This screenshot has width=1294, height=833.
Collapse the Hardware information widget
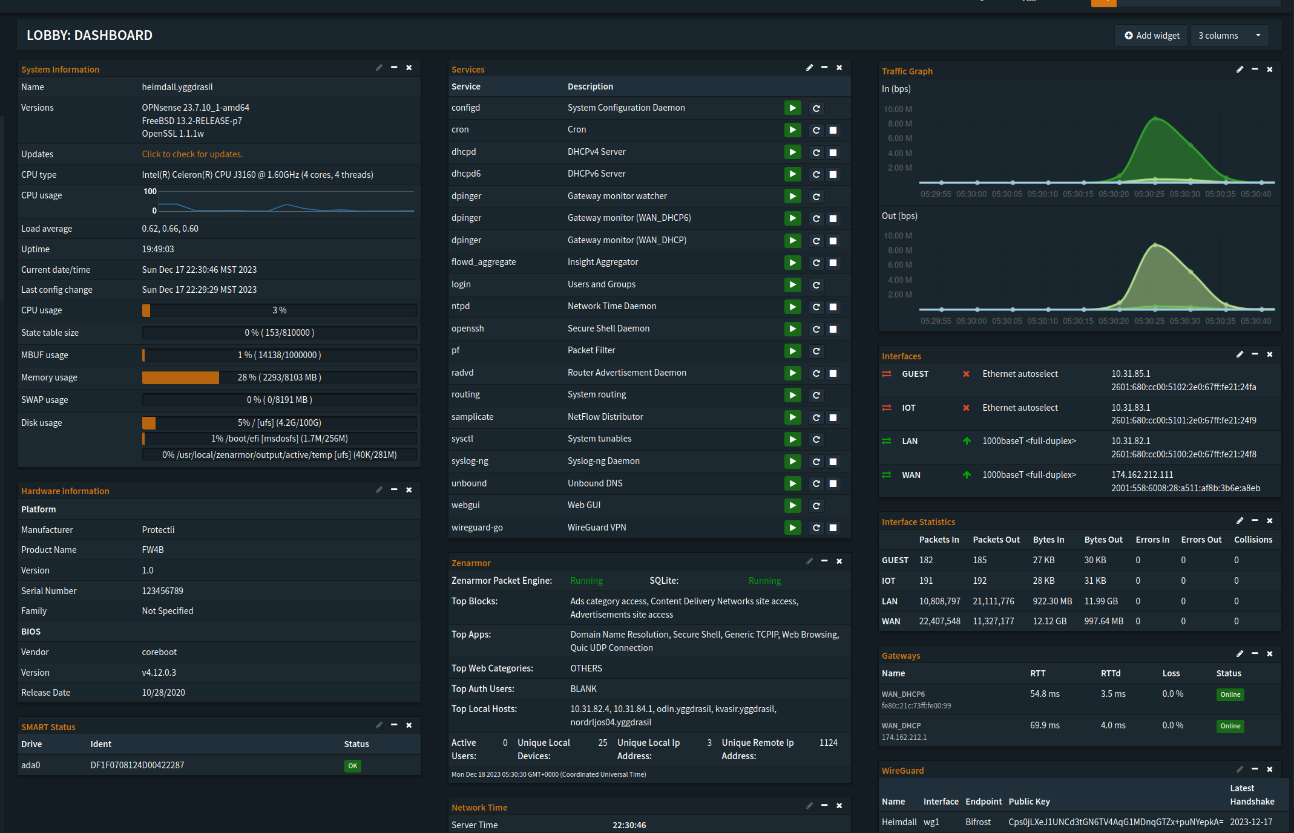click(394, 489)
